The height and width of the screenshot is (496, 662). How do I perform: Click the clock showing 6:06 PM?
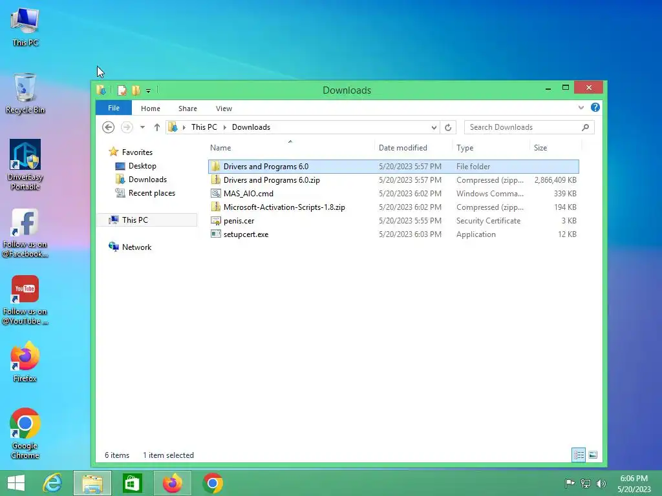tap(634, 483)
